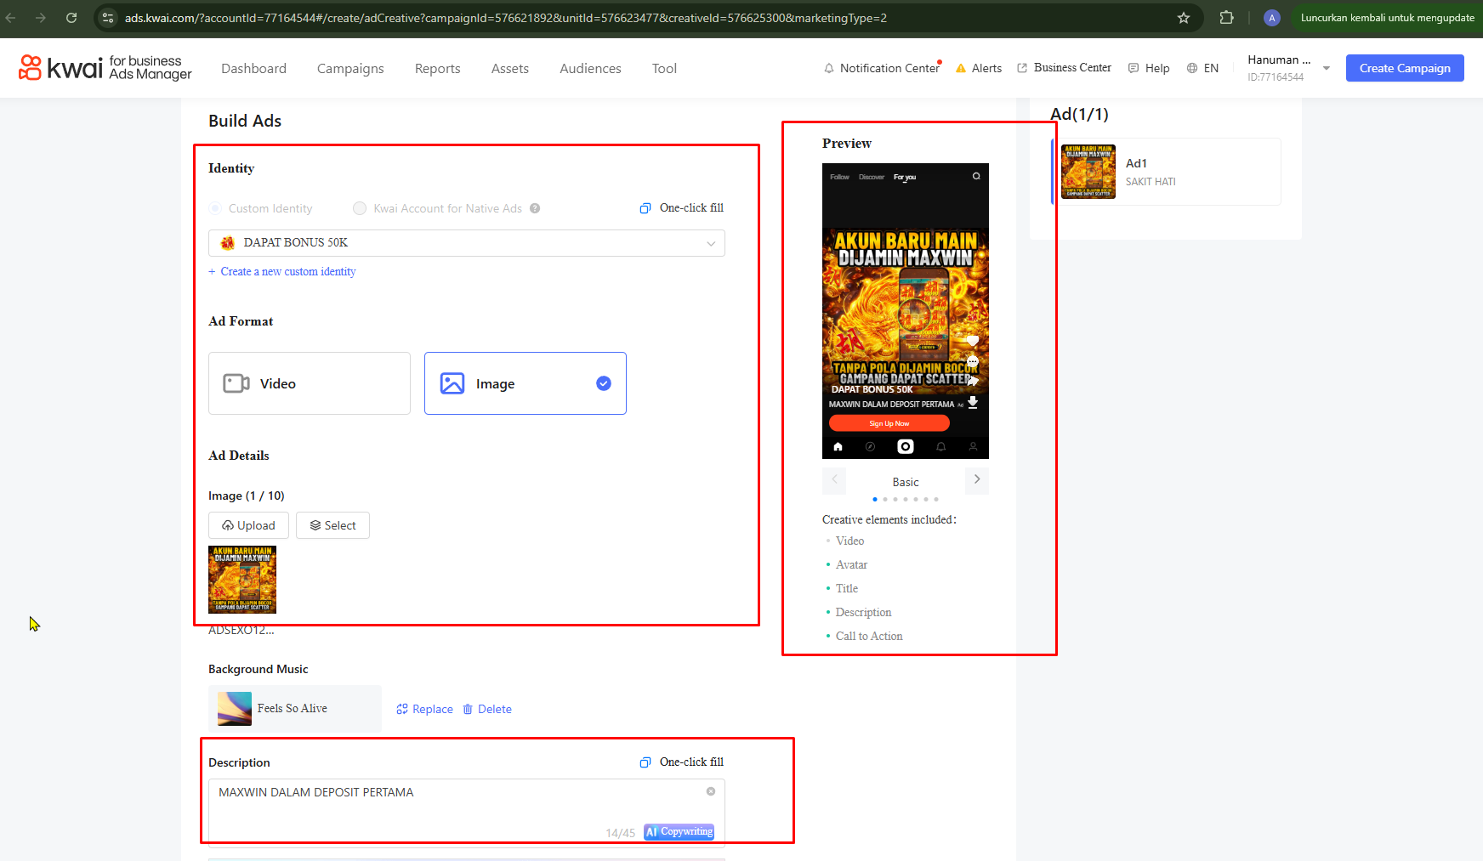The image size is (1483, 861).
Task: Open the Help menu
Action: point(1149,68)
